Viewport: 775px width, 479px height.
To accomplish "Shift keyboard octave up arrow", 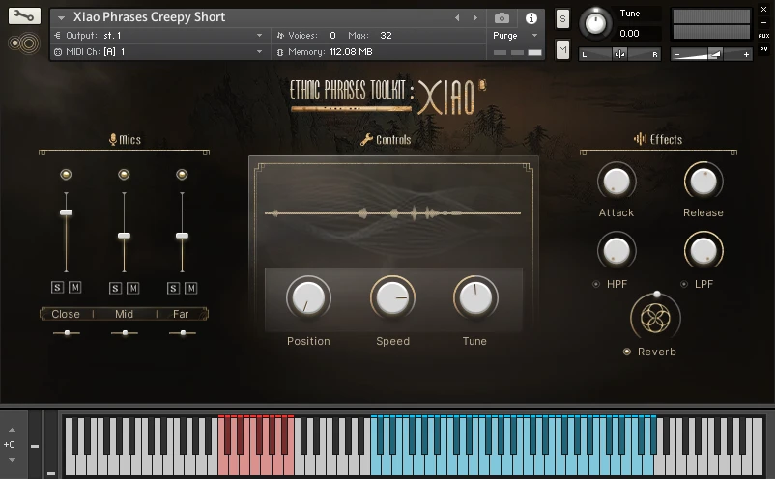I will pyautogui.click(x=12, y=430).
